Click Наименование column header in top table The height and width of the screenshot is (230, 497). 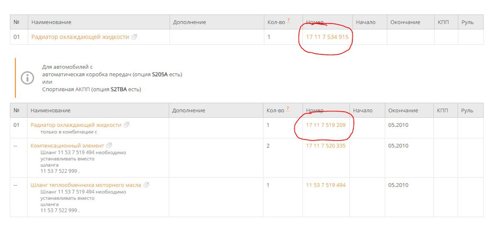pos(51,22)
